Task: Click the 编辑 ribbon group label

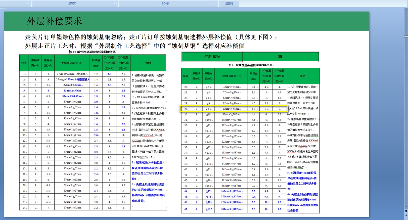Action: click(229, 4)
